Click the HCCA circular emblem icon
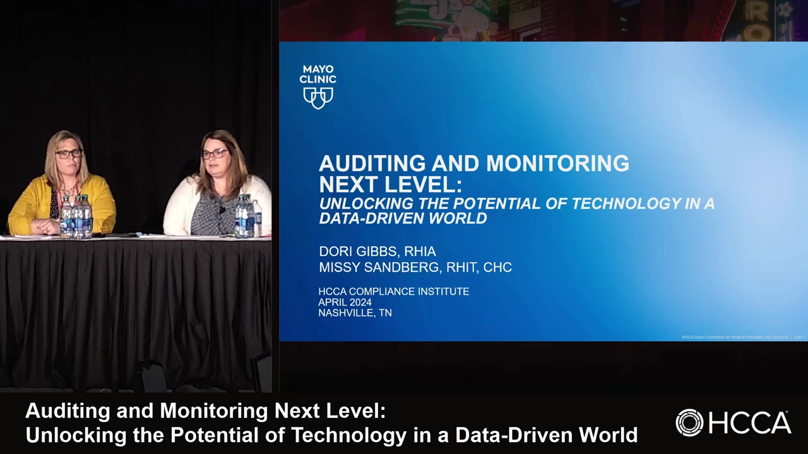This screenshot has height=454, width=808. [689, 422]
